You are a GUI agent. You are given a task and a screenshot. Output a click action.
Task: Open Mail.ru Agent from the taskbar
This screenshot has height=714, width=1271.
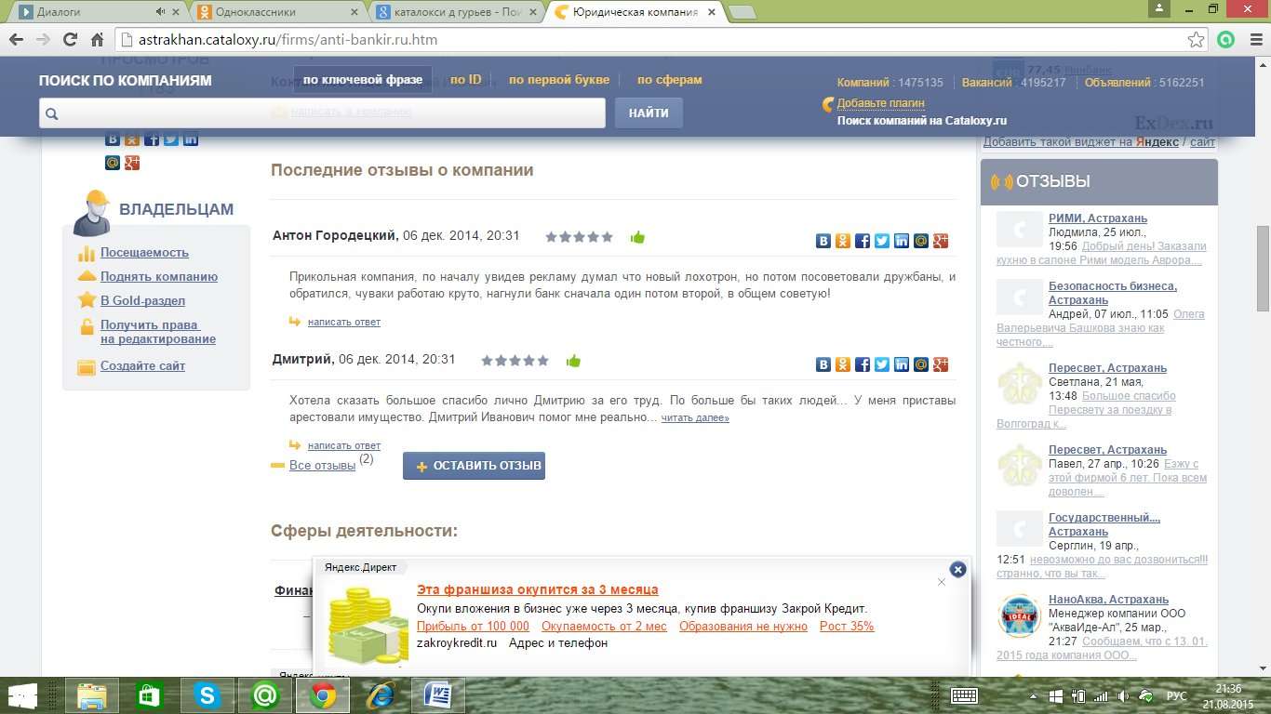tap(265, 695)
